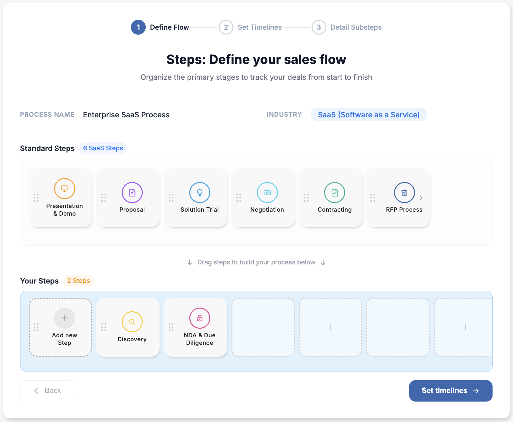Click the NDA & Due Diligence lock icon
This screenshot has width=513, height=422.
pos(200,318)
